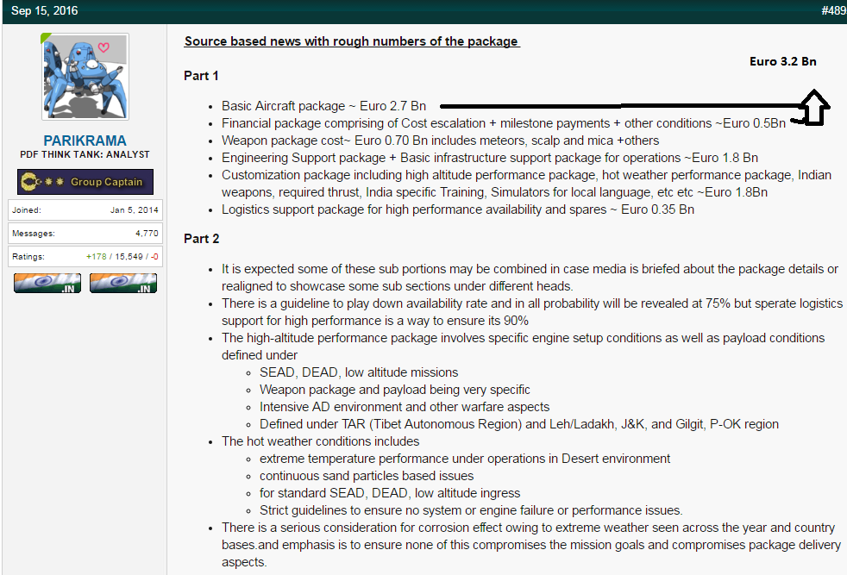Screen dimensions: 847x575
Task: Click the 'Euro 3.2 Bn' text
Action: tap(782, 61)
